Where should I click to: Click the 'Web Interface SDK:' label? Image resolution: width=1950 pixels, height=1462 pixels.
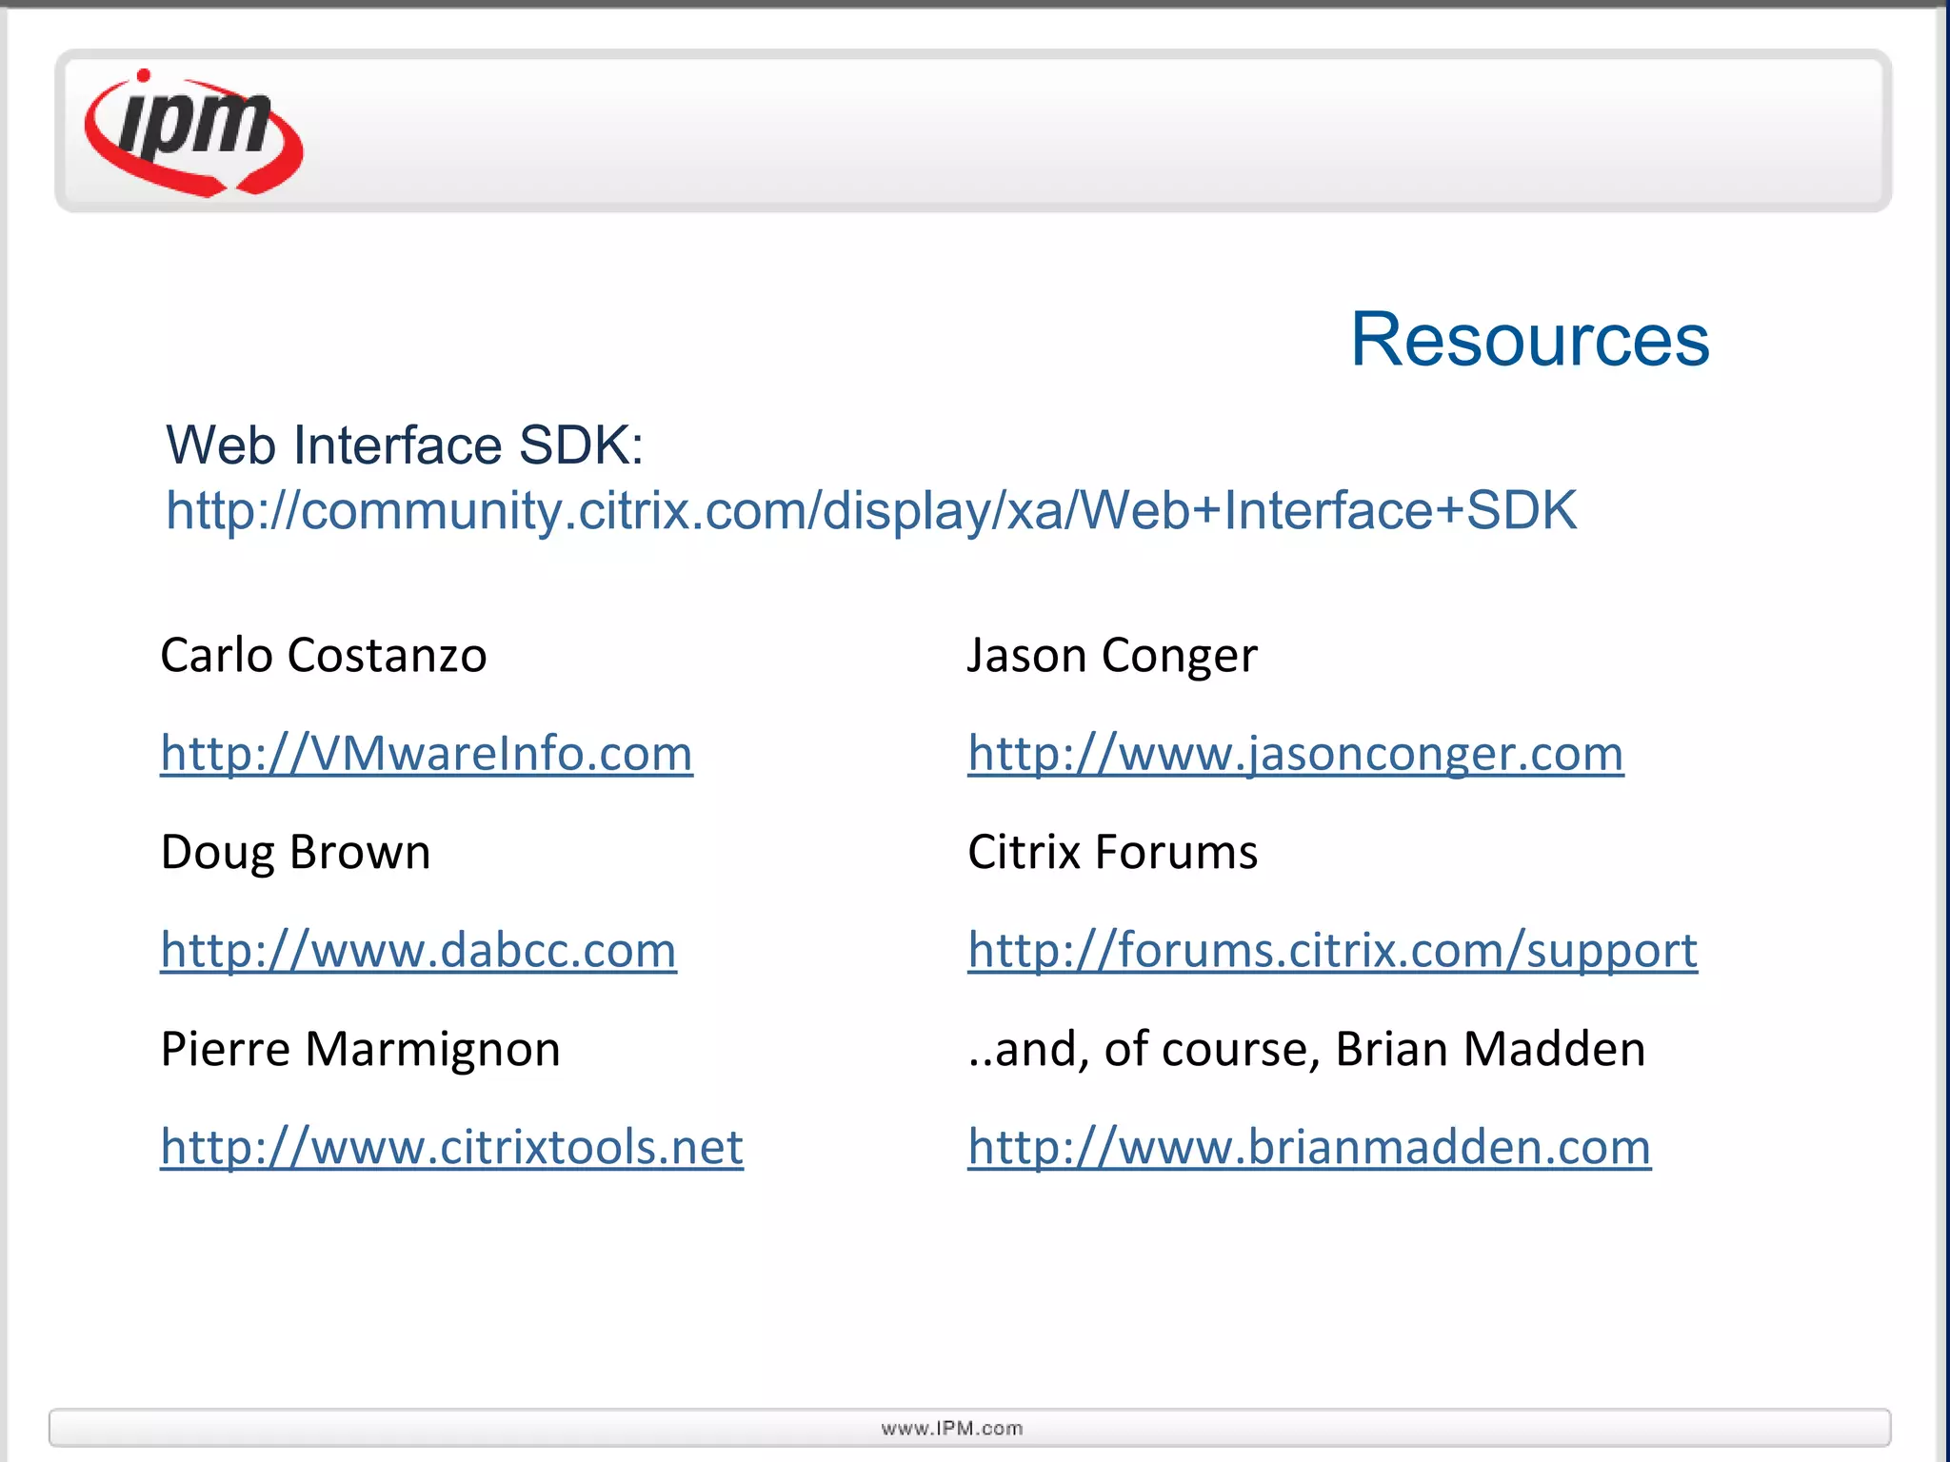click(x=405, y=445)
